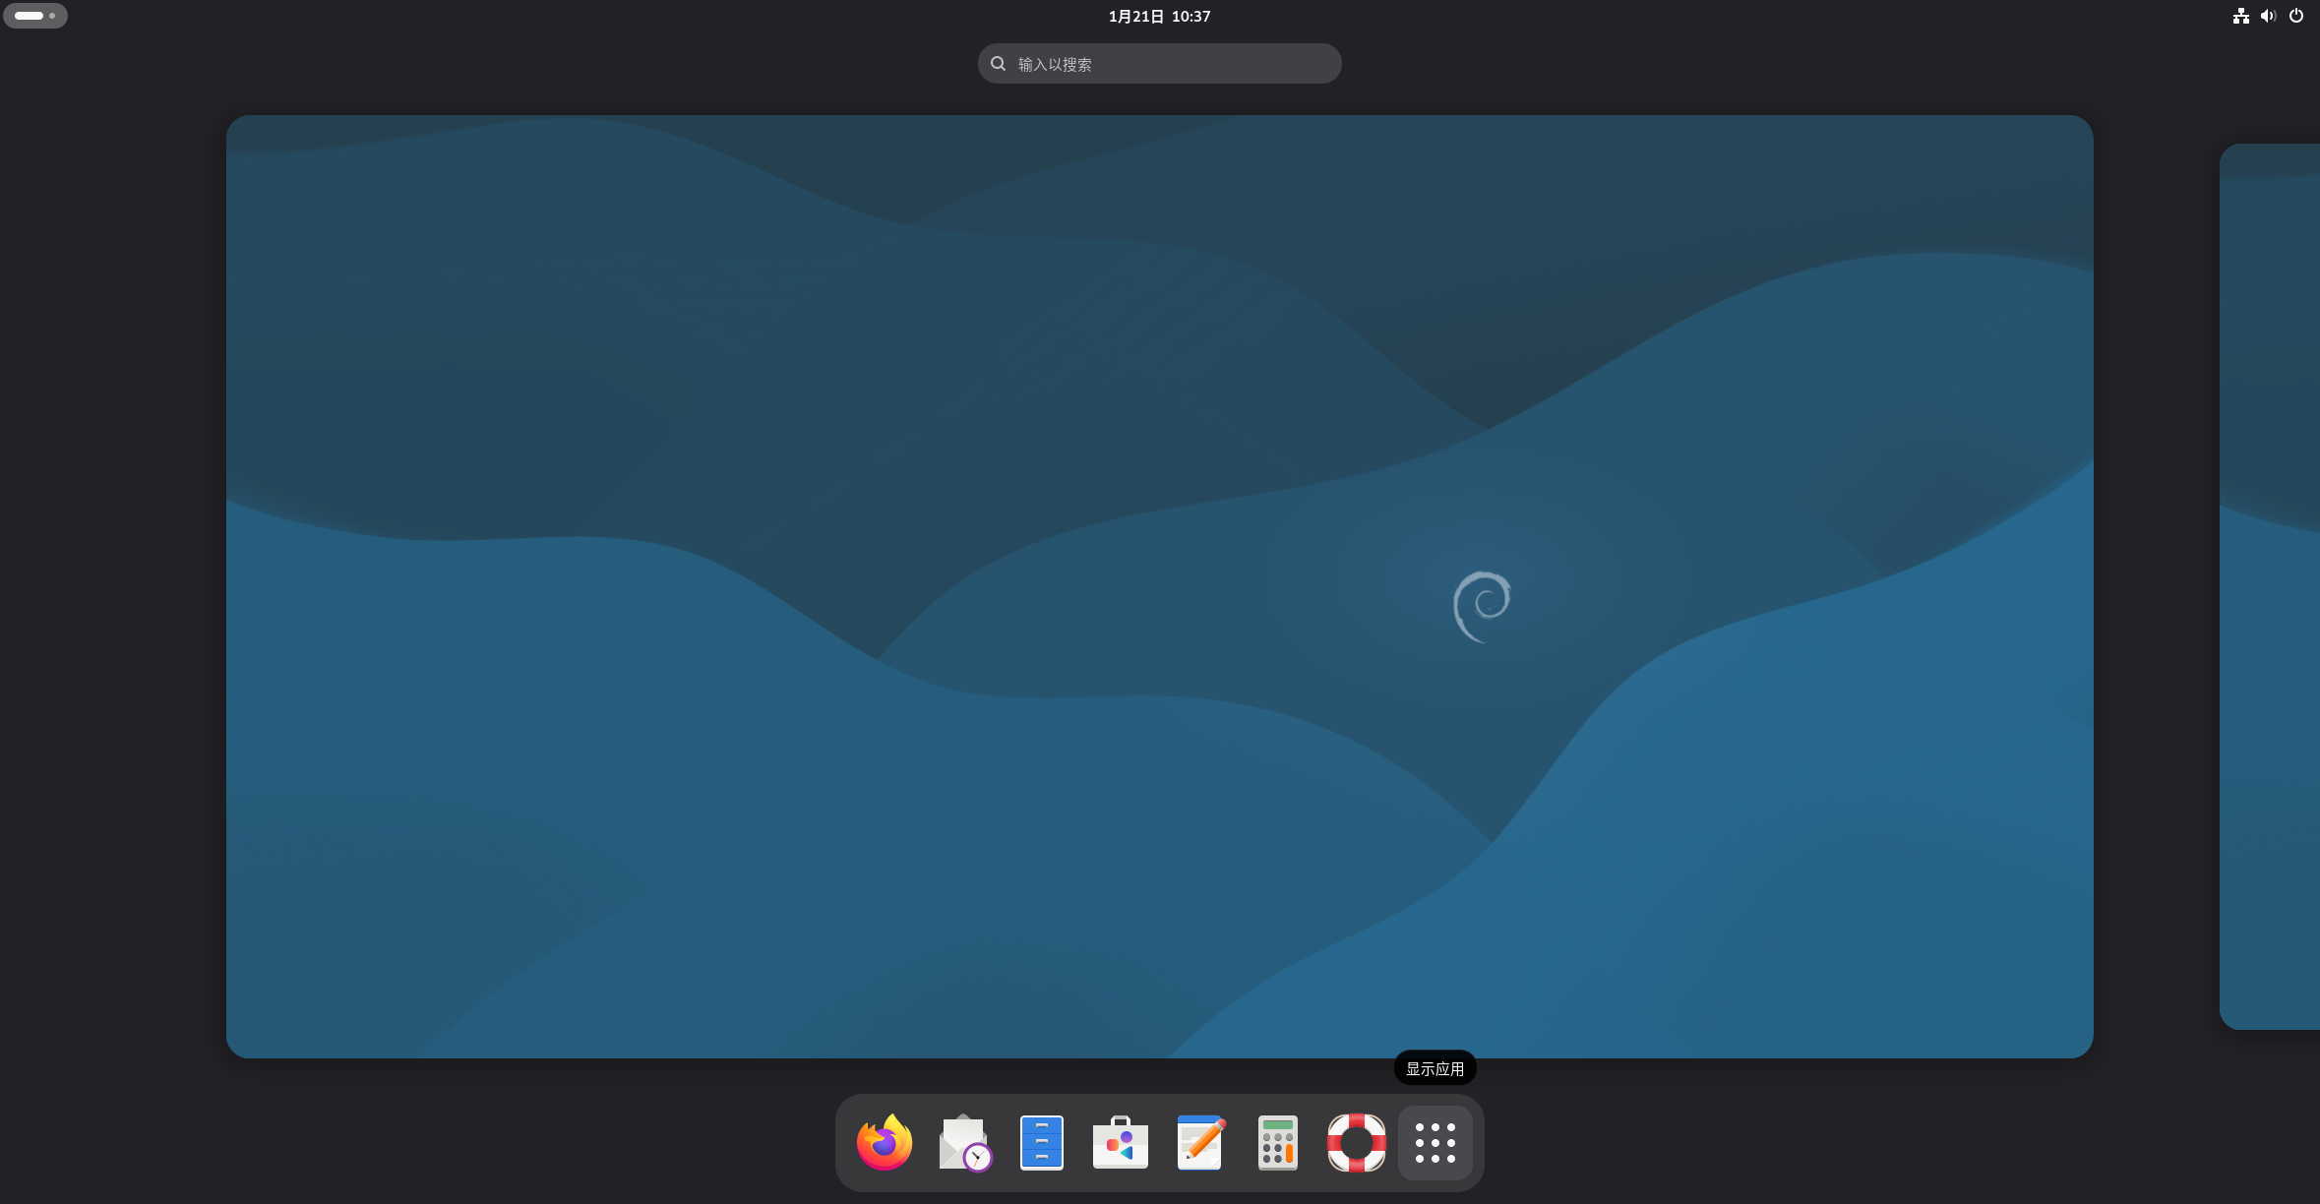Click the 显示应用 app grid button
The height and width of the screenshot is (1204, 2320).
(1435, 1143)
